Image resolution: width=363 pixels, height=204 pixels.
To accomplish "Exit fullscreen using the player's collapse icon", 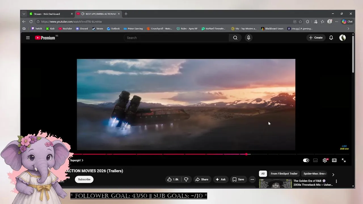I will click(344, 160).
